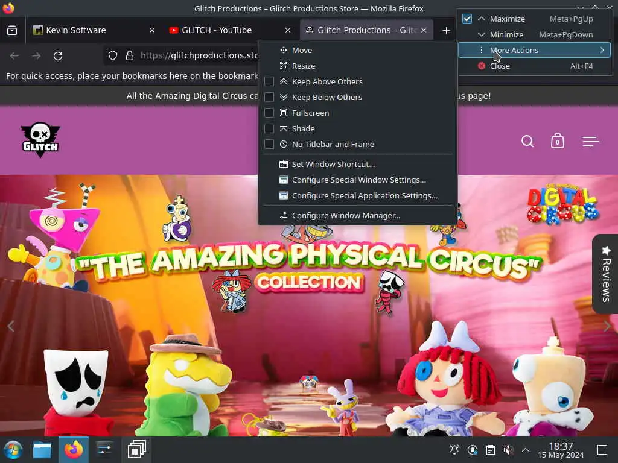This screenshot has height=463, width=618.
Task: Close the Glitch Productions tab
Action: coord(424,30)
